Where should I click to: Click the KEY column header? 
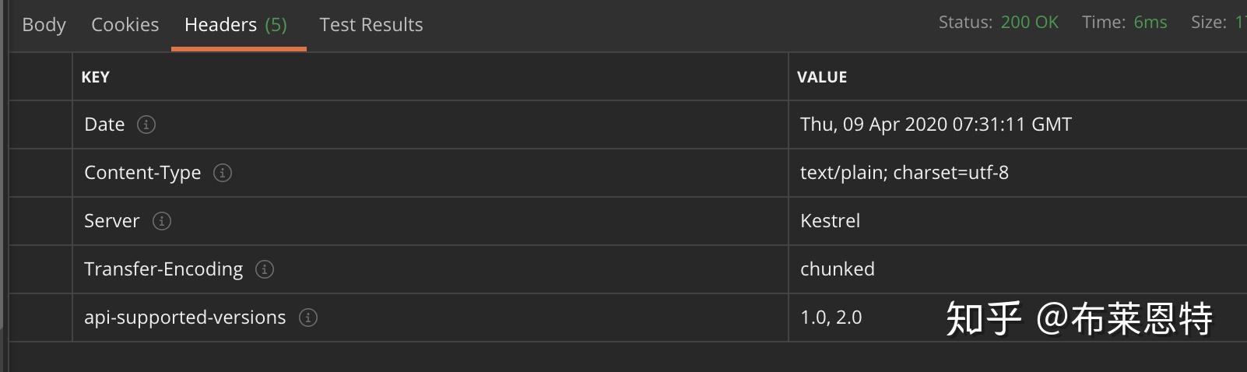tap(96, 77)
